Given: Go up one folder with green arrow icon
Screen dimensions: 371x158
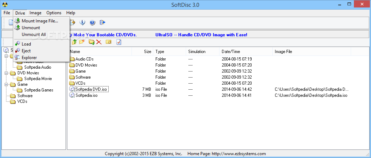Looking at the screenshot, I should [x=74, y=42].
